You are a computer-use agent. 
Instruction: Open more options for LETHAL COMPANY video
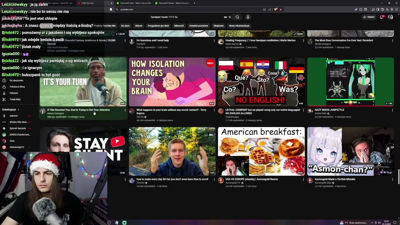[x=303, y=110]
